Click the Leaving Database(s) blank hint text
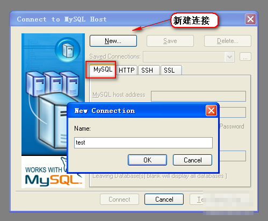 [x=160, y=176]
